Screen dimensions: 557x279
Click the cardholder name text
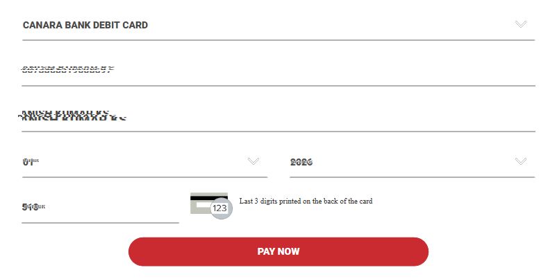click(x=73, y=116)
